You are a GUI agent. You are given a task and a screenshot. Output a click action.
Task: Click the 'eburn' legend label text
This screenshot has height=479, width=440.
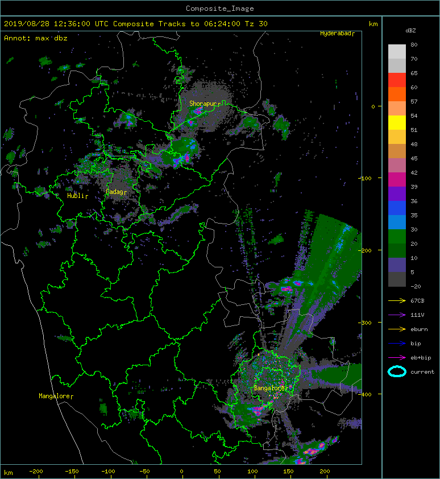[x=419, y=329]
